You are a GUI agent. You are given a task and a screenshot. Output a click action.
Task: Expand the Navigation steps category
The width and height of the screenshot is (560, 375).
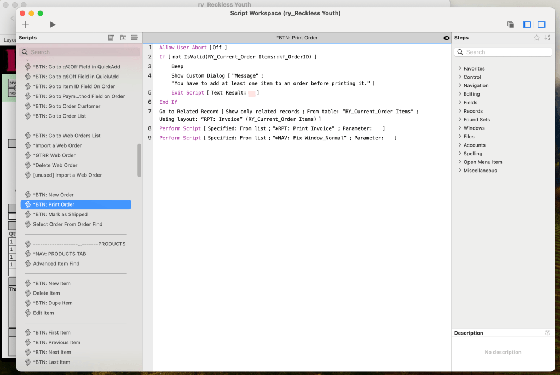476,85
